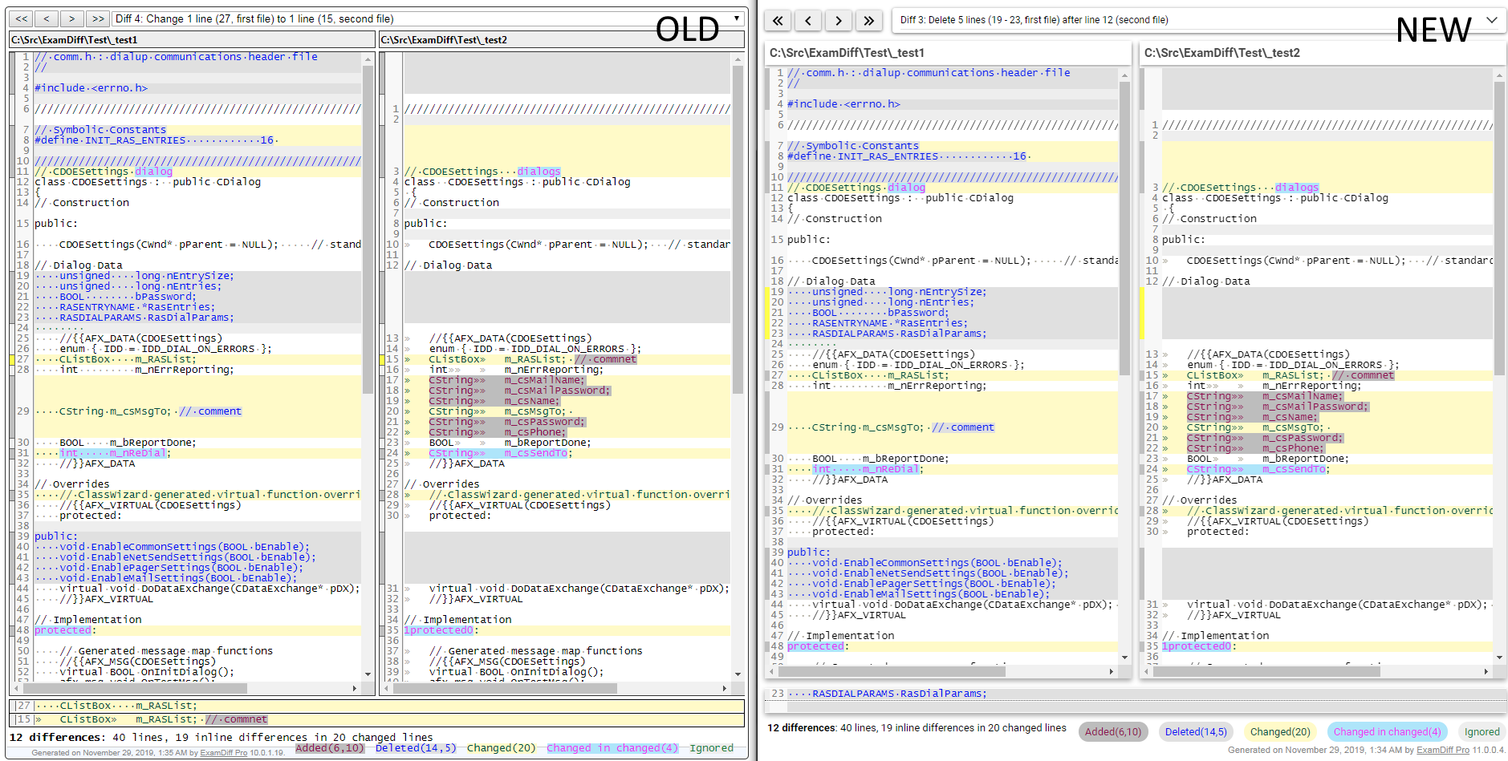Click RASDIALPARAMS line in NEW bottom comparison pane
The width and height of the screenshot is (1508, 761).
(1136, 694)
